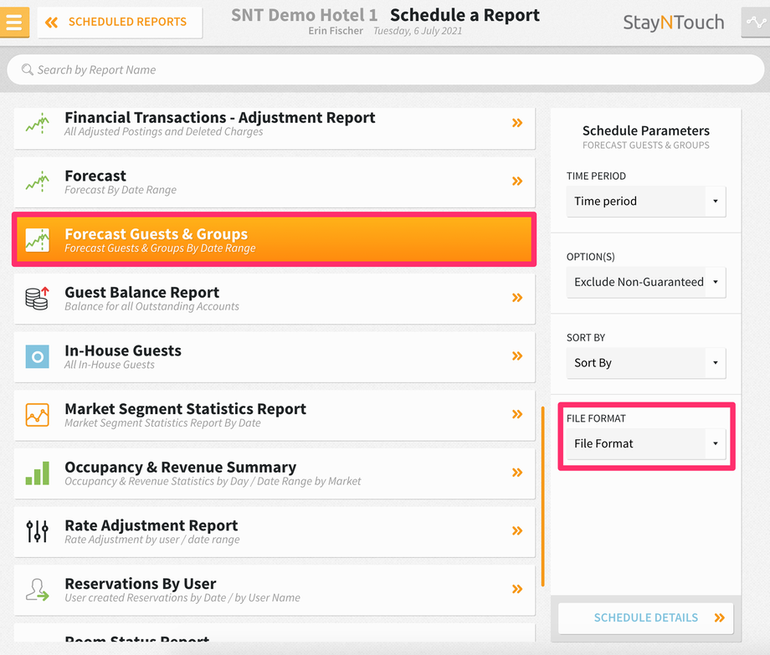770x655 pixels.
Task: Click the orange report list scrollbar
Action: [542, 496]
